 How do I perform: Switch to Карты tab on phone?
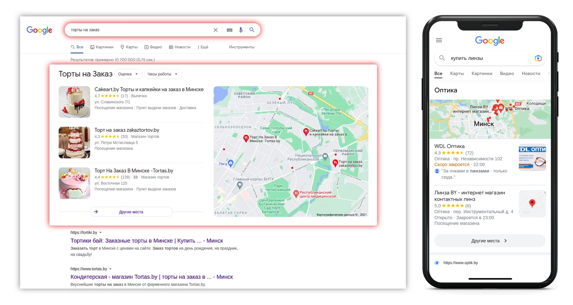point(457,73)
